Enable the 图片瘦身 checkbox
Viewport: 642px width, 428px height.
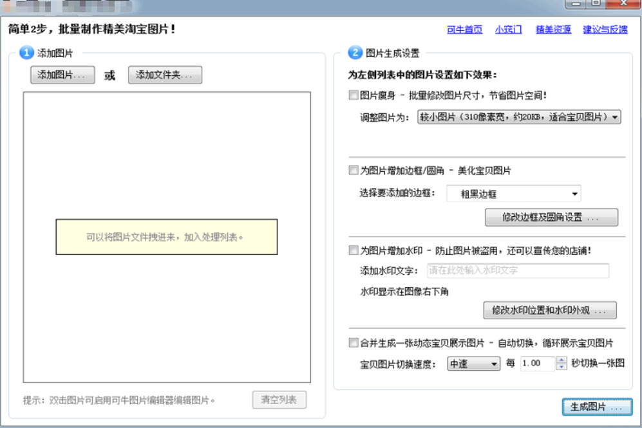(x=354, y=95)
